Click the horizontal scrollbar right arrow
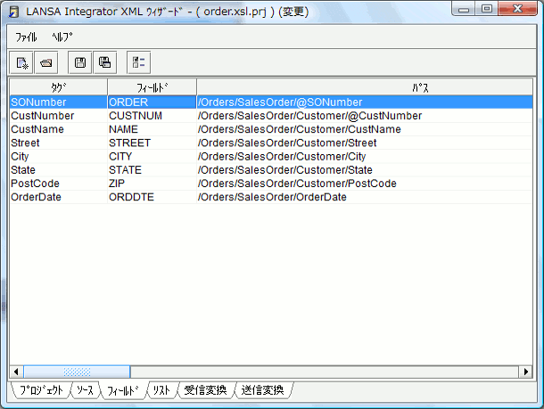 point(526,372)
